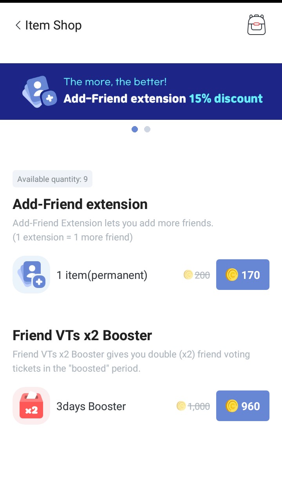
Task: Select the first banner page dot
Action: pyautogui.click(x=135, y=129)
